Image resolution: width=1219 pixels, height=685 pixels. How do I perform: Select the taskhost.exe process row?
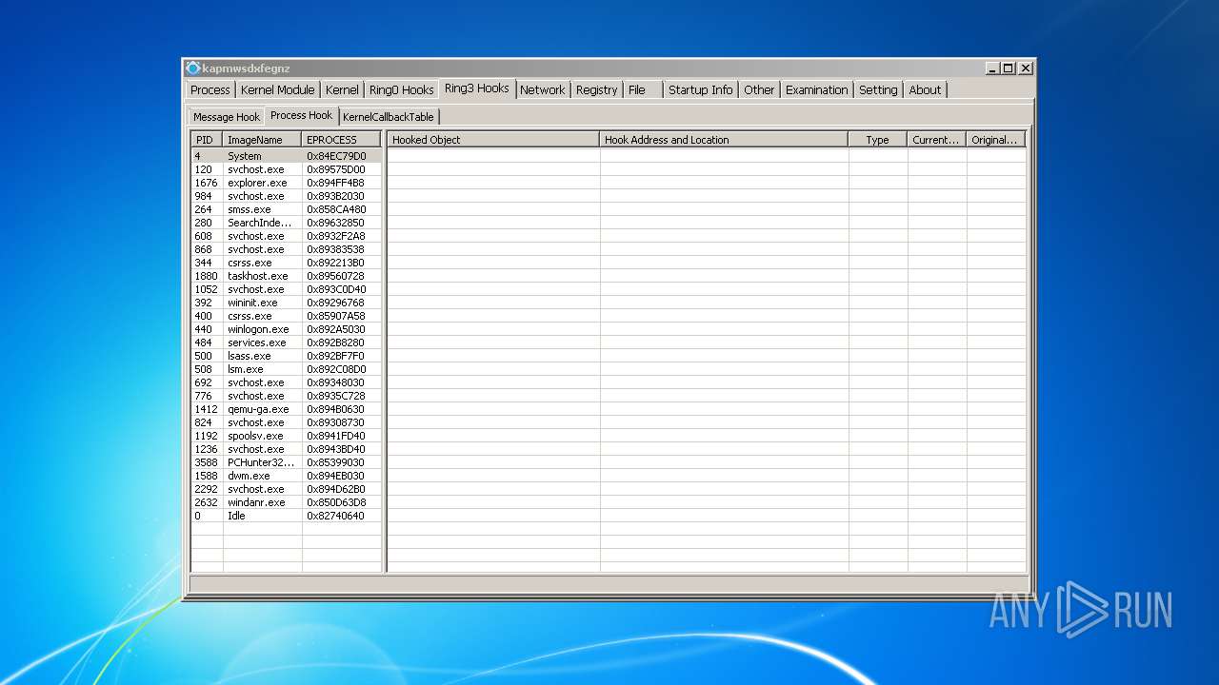coord(286,276)
